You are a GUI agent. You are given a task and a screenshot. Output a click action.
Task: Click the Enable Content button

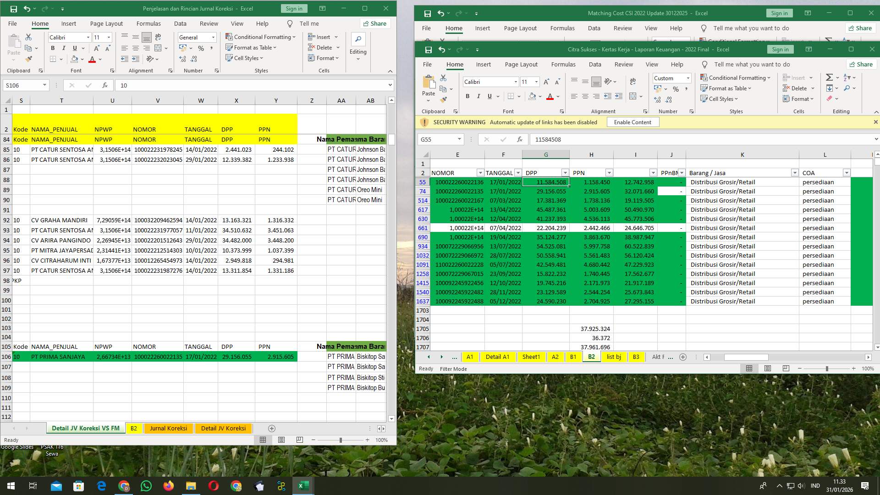coord(632,122)
